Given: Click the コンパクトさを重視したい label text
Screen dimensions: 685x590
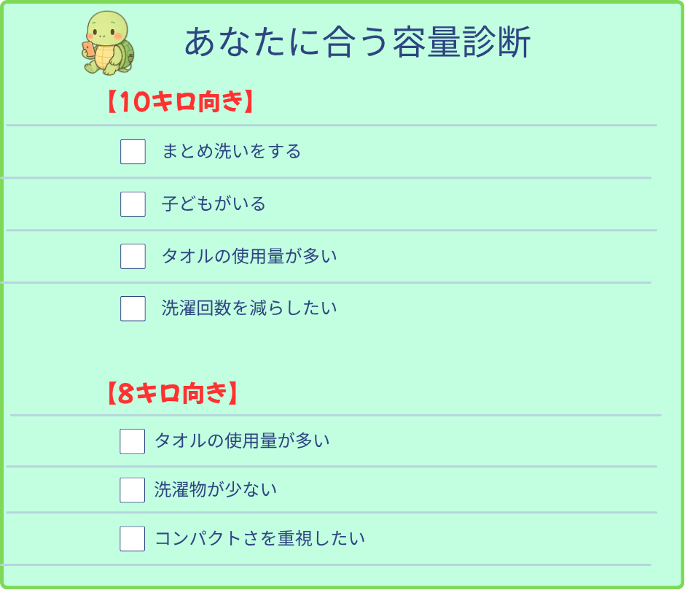Looking at the screenshot, I should [x=259, y=539].
